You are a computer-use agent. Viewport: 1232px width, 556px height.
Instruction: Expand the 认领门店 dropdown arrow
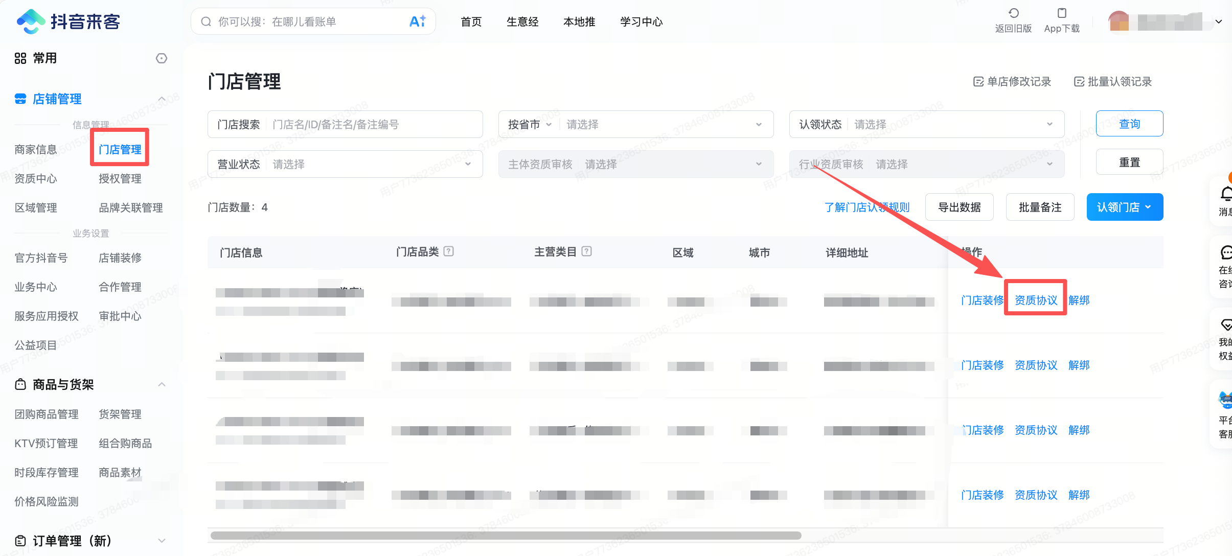tap(1149, 207)
